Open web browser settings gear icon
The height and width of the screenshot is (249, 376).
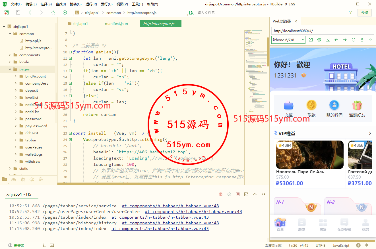(319, 40)
